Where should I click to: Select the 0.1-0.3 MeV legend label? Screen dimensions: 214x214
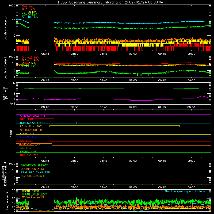[x=30, y=58]
